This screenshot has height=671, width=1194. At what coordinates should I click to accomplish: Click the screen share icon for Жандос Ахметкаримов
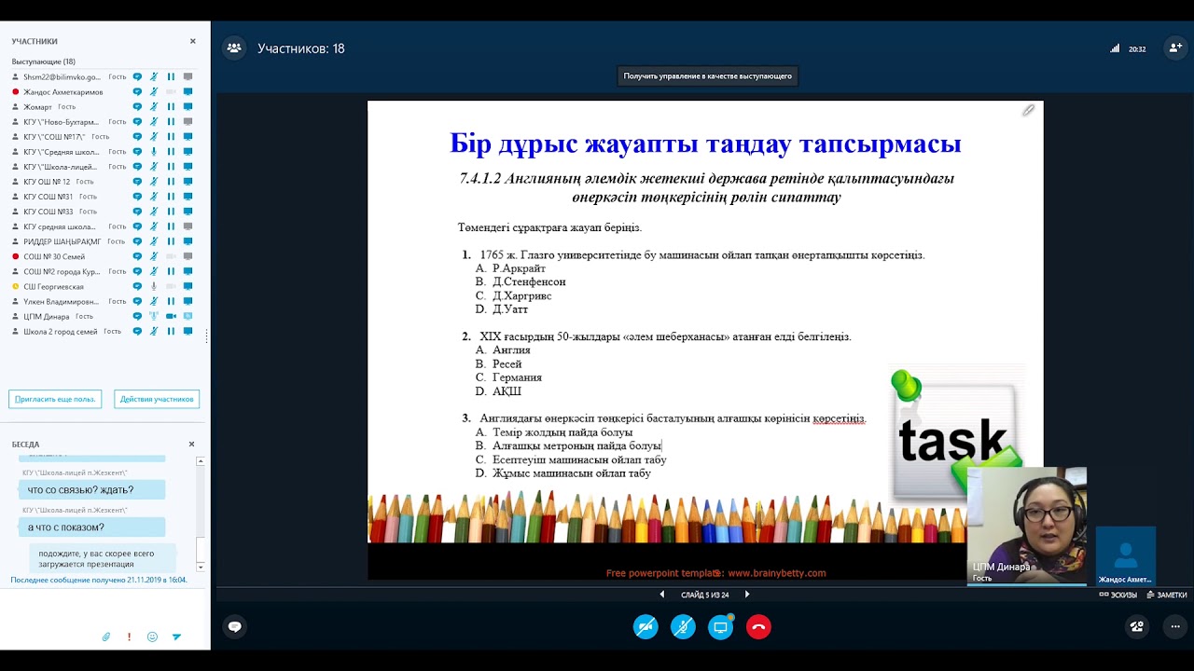187,92
